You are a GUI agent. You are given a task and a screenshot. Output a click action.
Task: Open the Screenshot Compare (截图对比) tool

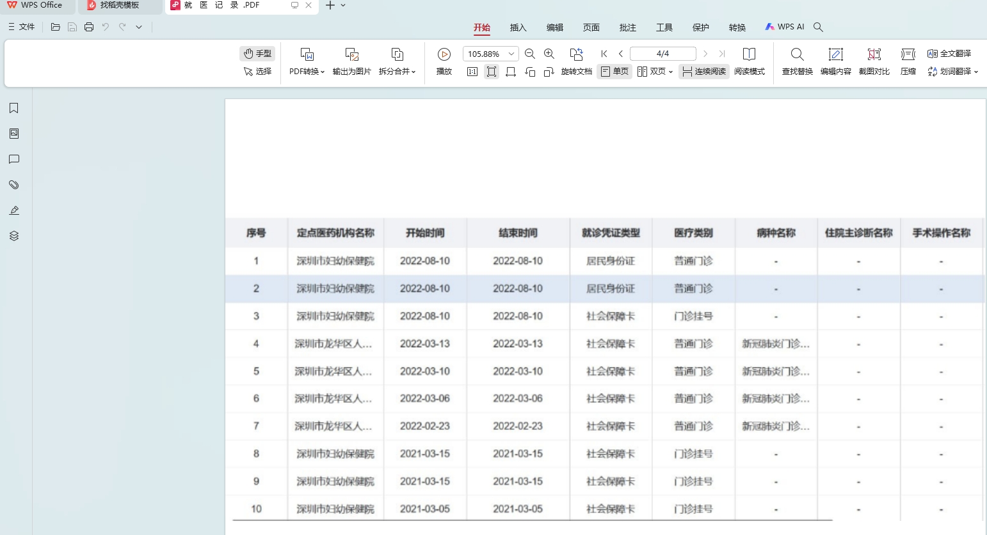[x=874, y=54]
